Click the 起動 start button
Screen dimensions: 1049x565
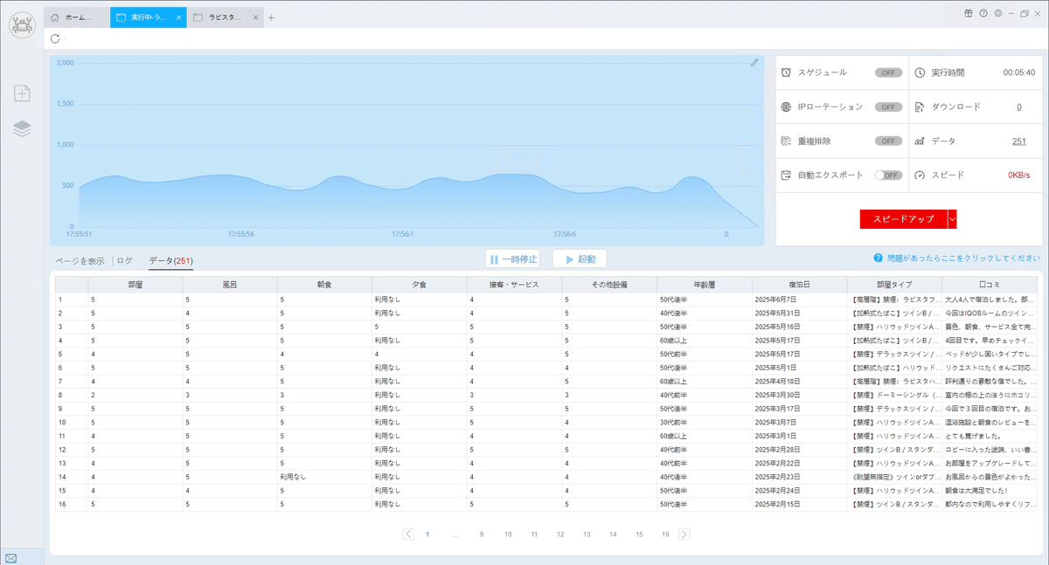point(580,259)
